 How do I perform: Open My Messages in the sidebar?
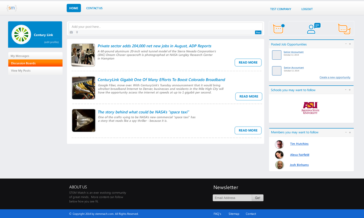pyautogui.click(x=35, y=56)
